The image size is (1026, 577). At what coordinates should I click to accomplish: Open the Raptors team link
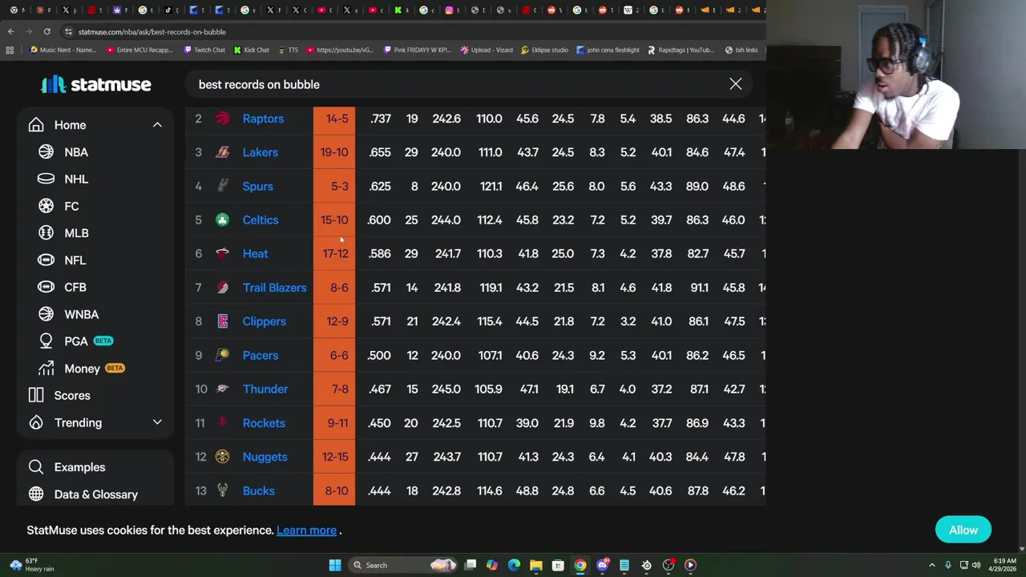[263, 119]
